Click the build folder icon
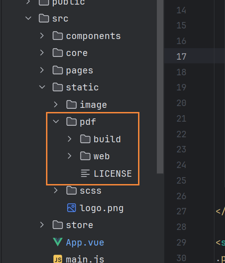This screenshot has width=225, height=263. (x=85, y=139)
